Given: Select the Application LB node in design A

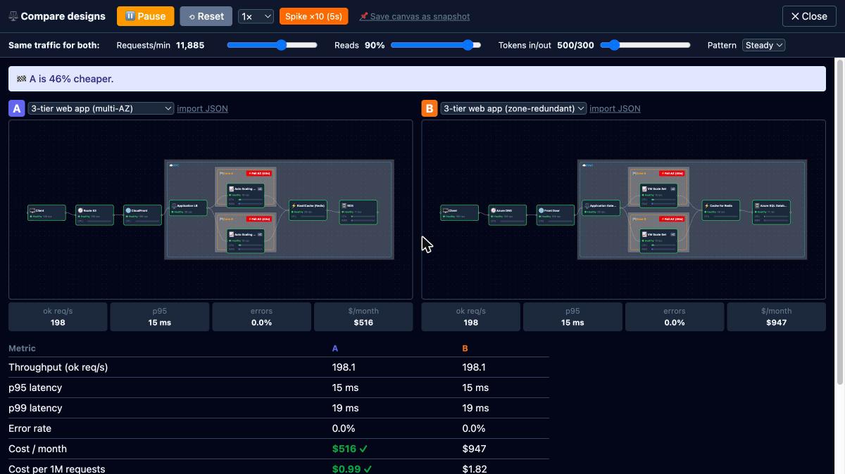Looking at the screenshot, I should pyautogui.click(x=189, y=208).
